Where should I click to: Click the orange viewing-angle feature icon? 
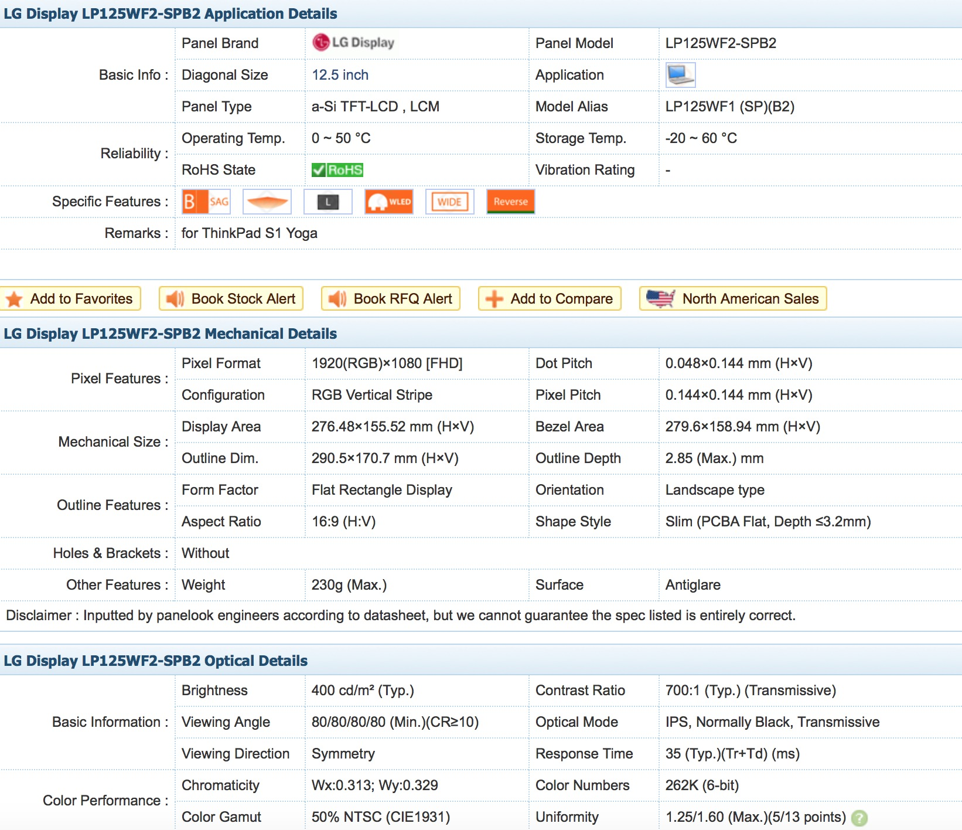pyautogui.click(x=267, y=202)
